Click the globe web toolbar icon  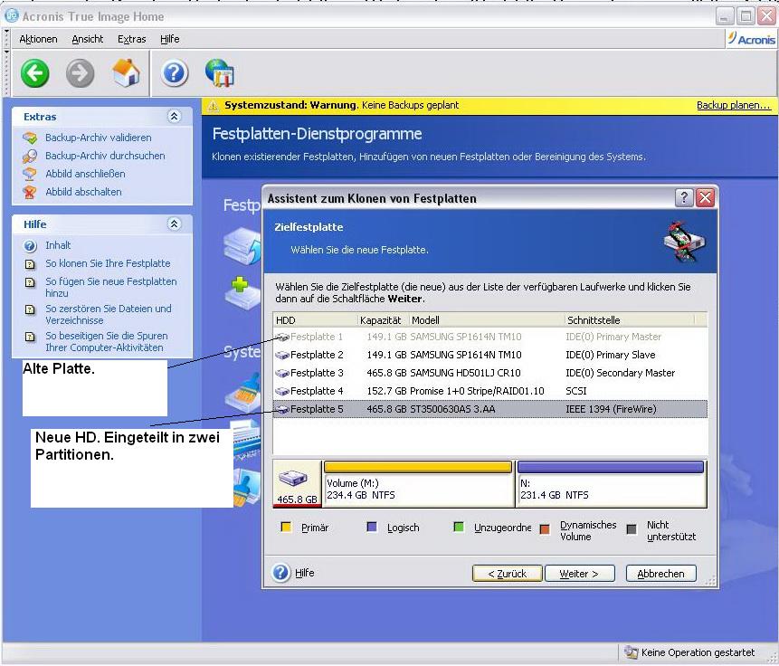220,73
